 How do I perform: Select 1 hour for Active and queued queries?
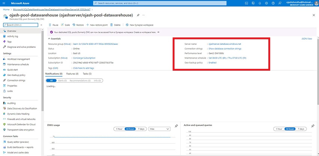[279, 129]
